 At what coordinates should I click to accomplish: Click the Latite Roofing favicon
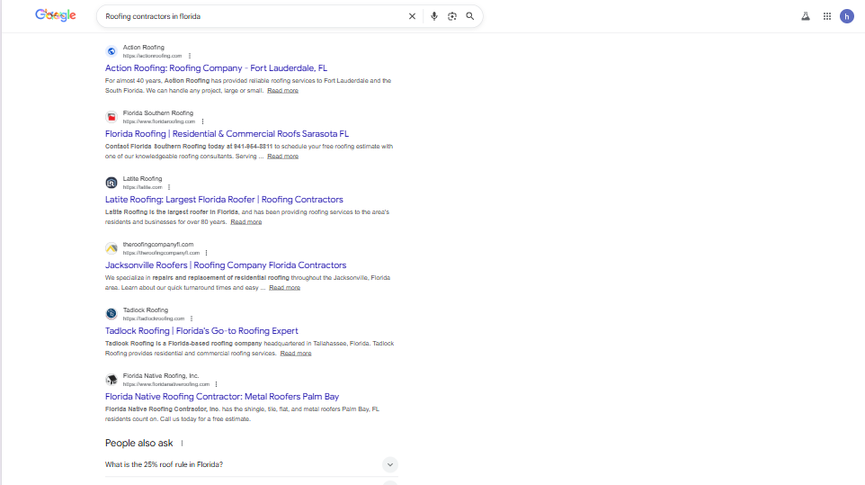point(111,183)
